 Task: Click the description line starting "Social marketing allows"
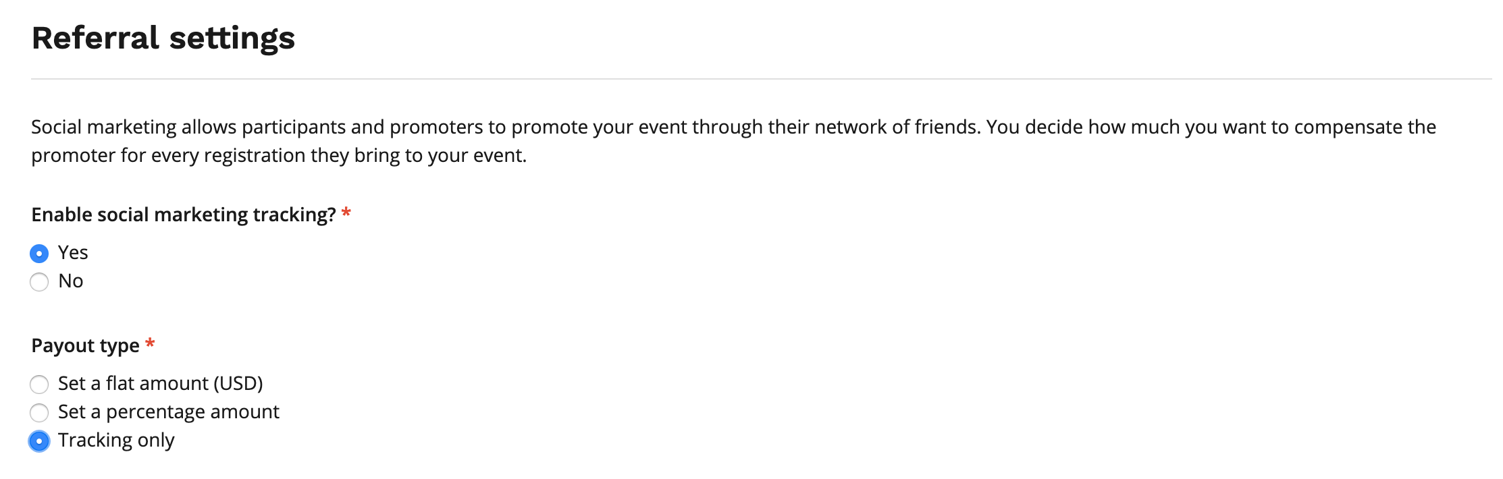tap(733, 128)
